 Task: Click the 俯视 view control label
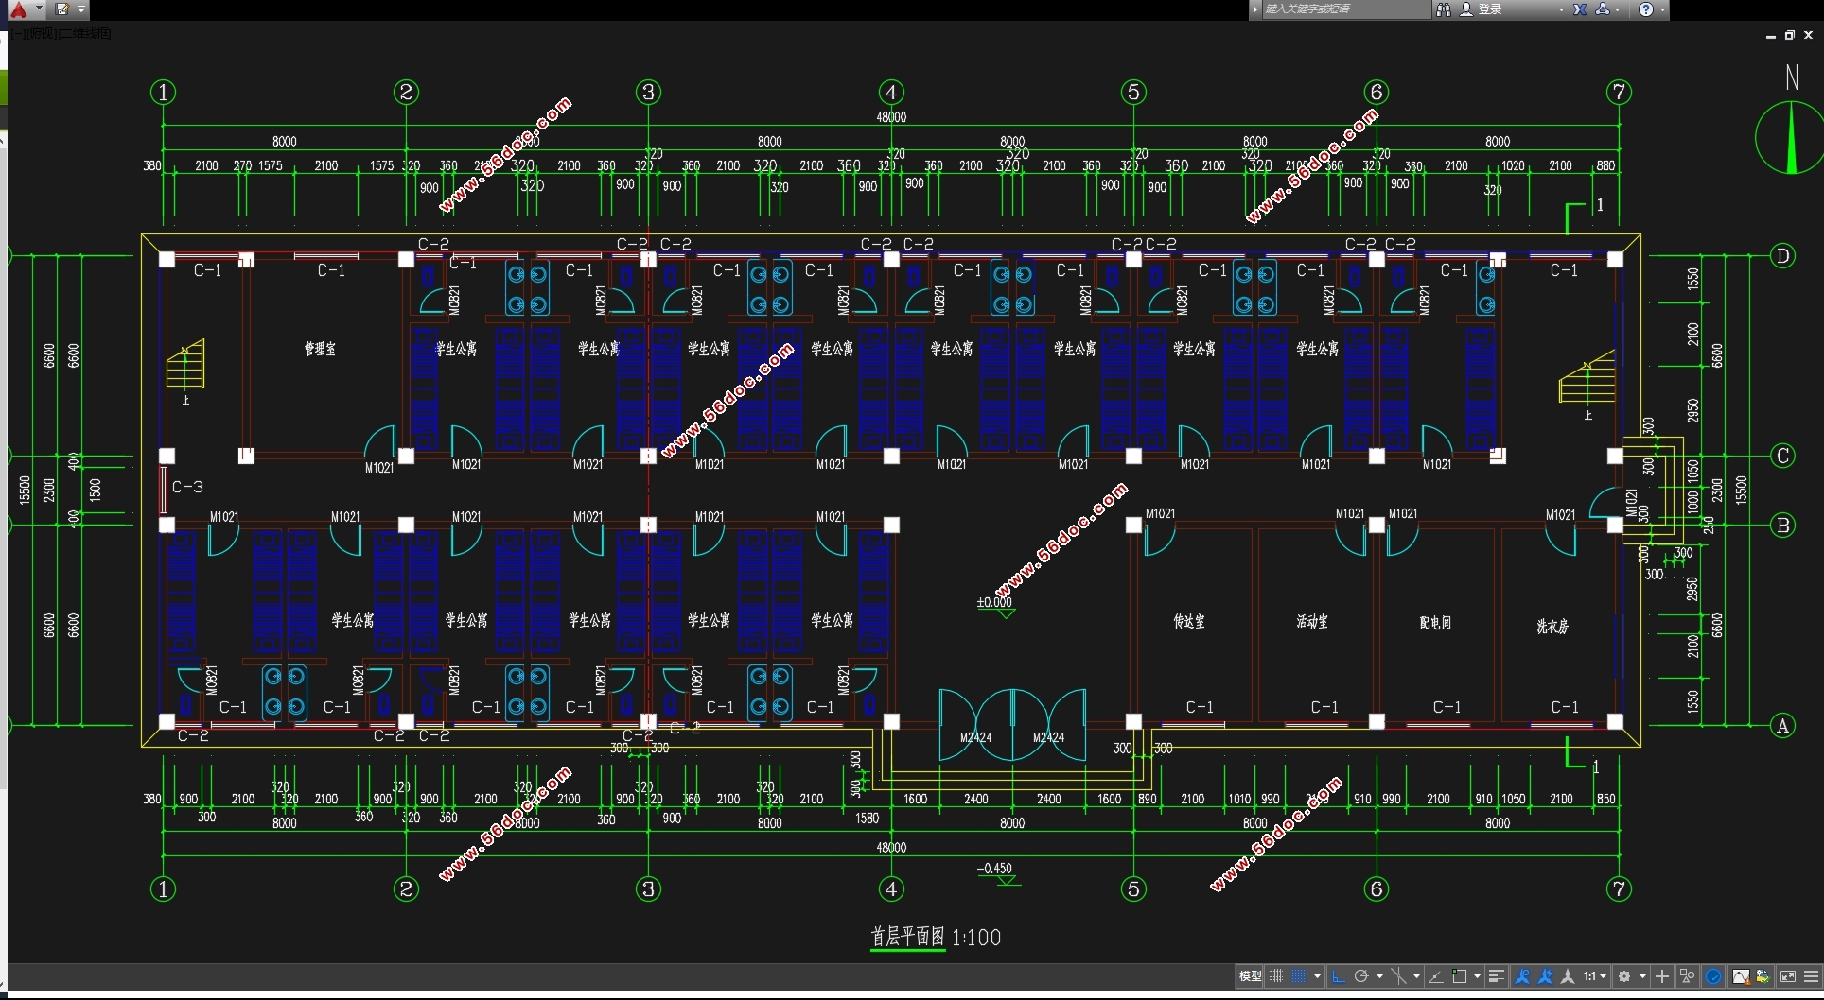pos(41,34)
